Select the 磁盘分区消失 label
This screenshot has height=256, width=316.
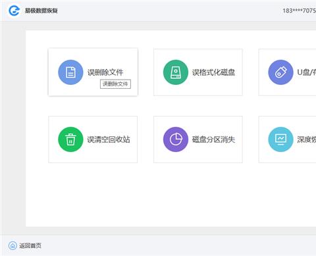(213, 140)
